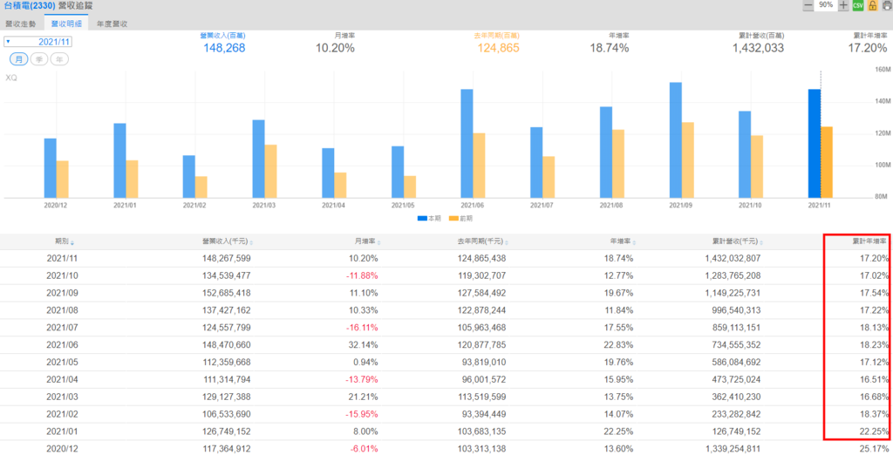Sort by 期別 column sort arrows

coord(72,242)
